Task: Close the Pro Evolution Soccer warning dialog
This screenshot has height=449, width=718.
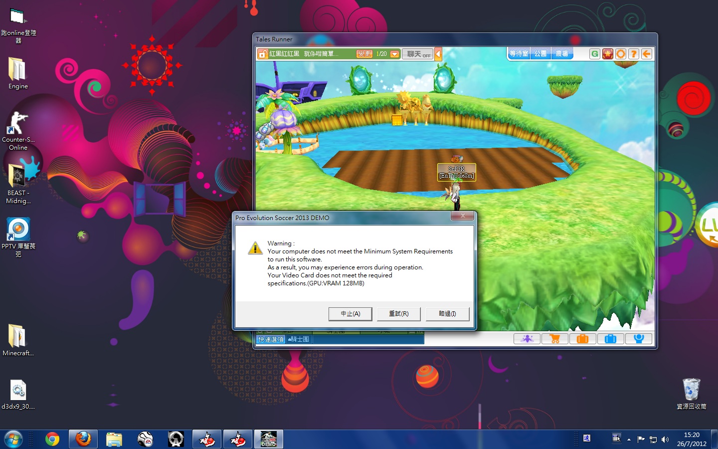Action: pos(463,216)
